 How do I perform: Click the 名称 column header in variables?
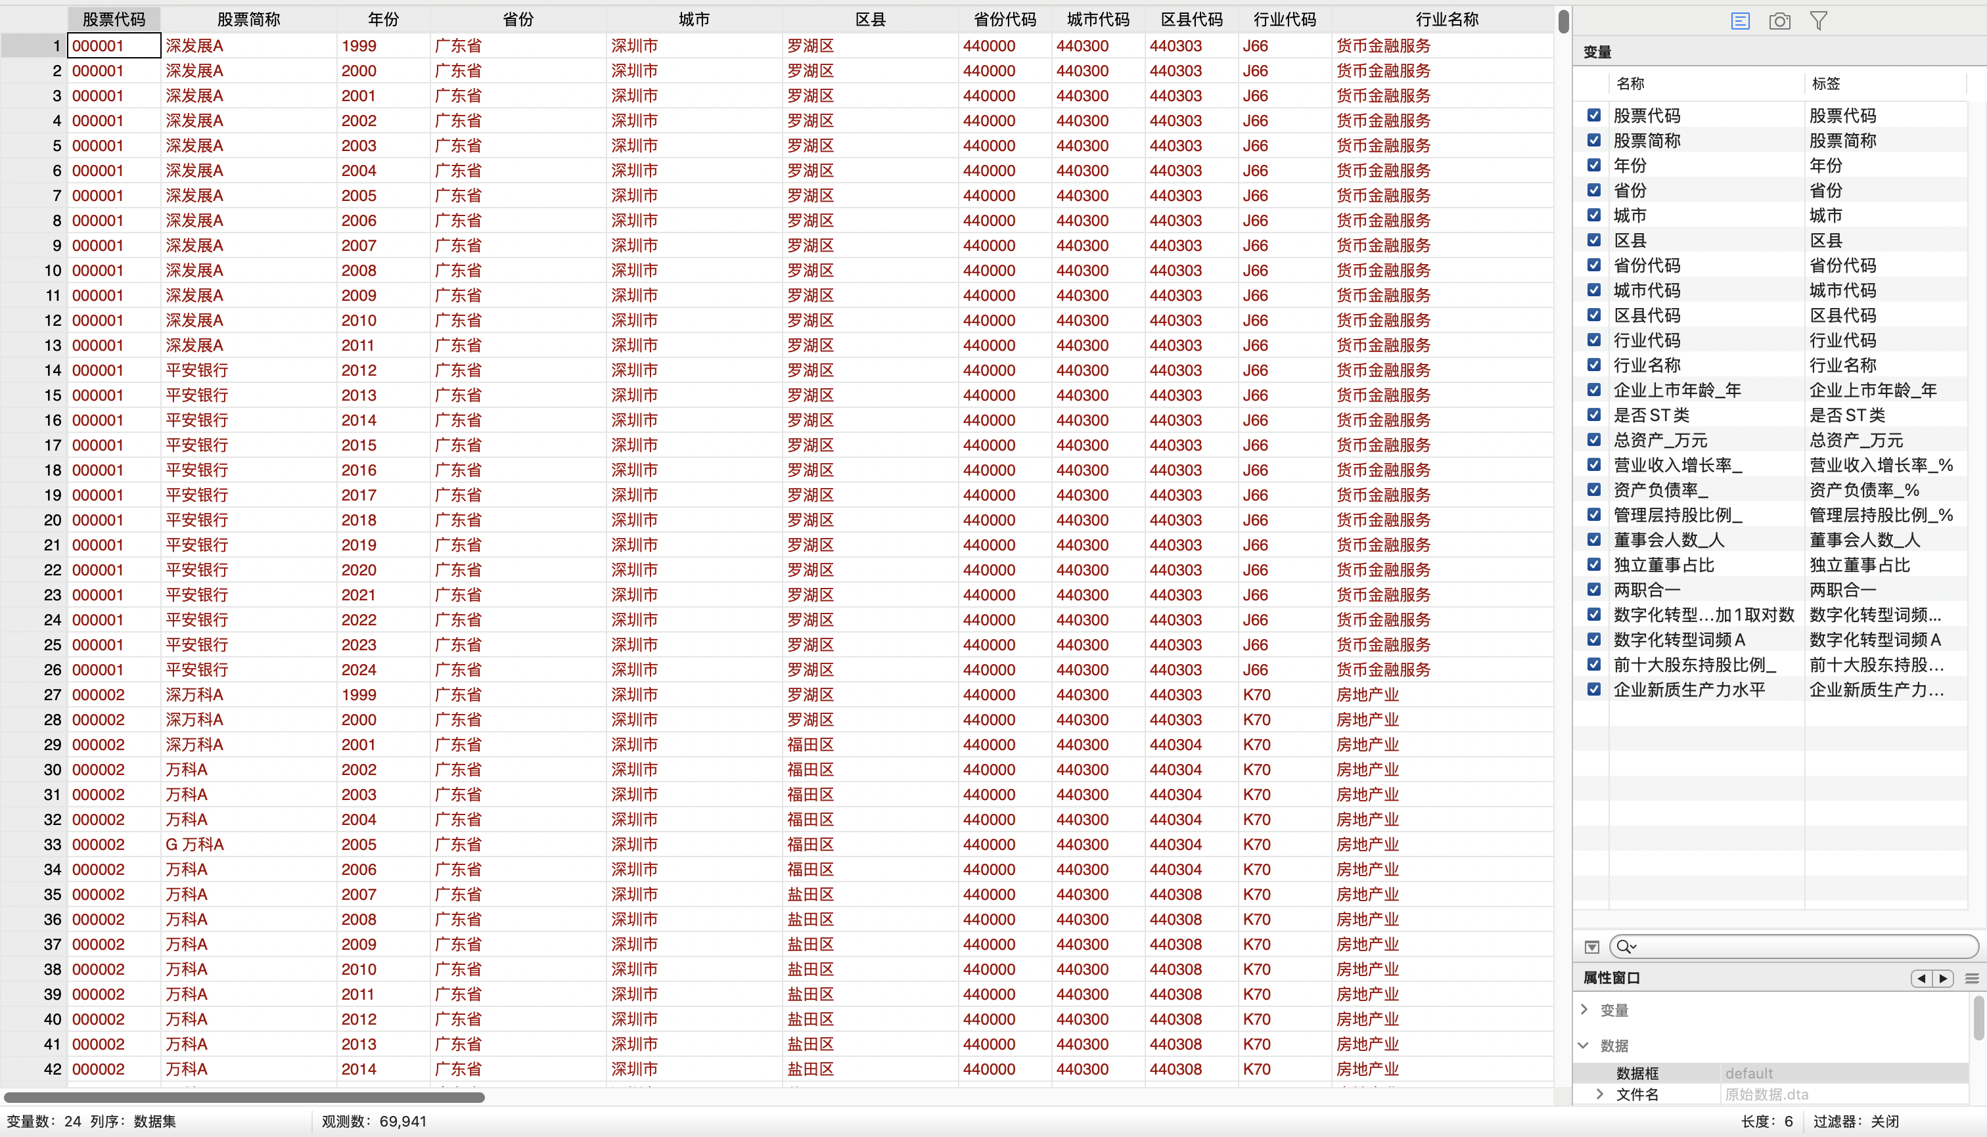tap(1630, 83)
